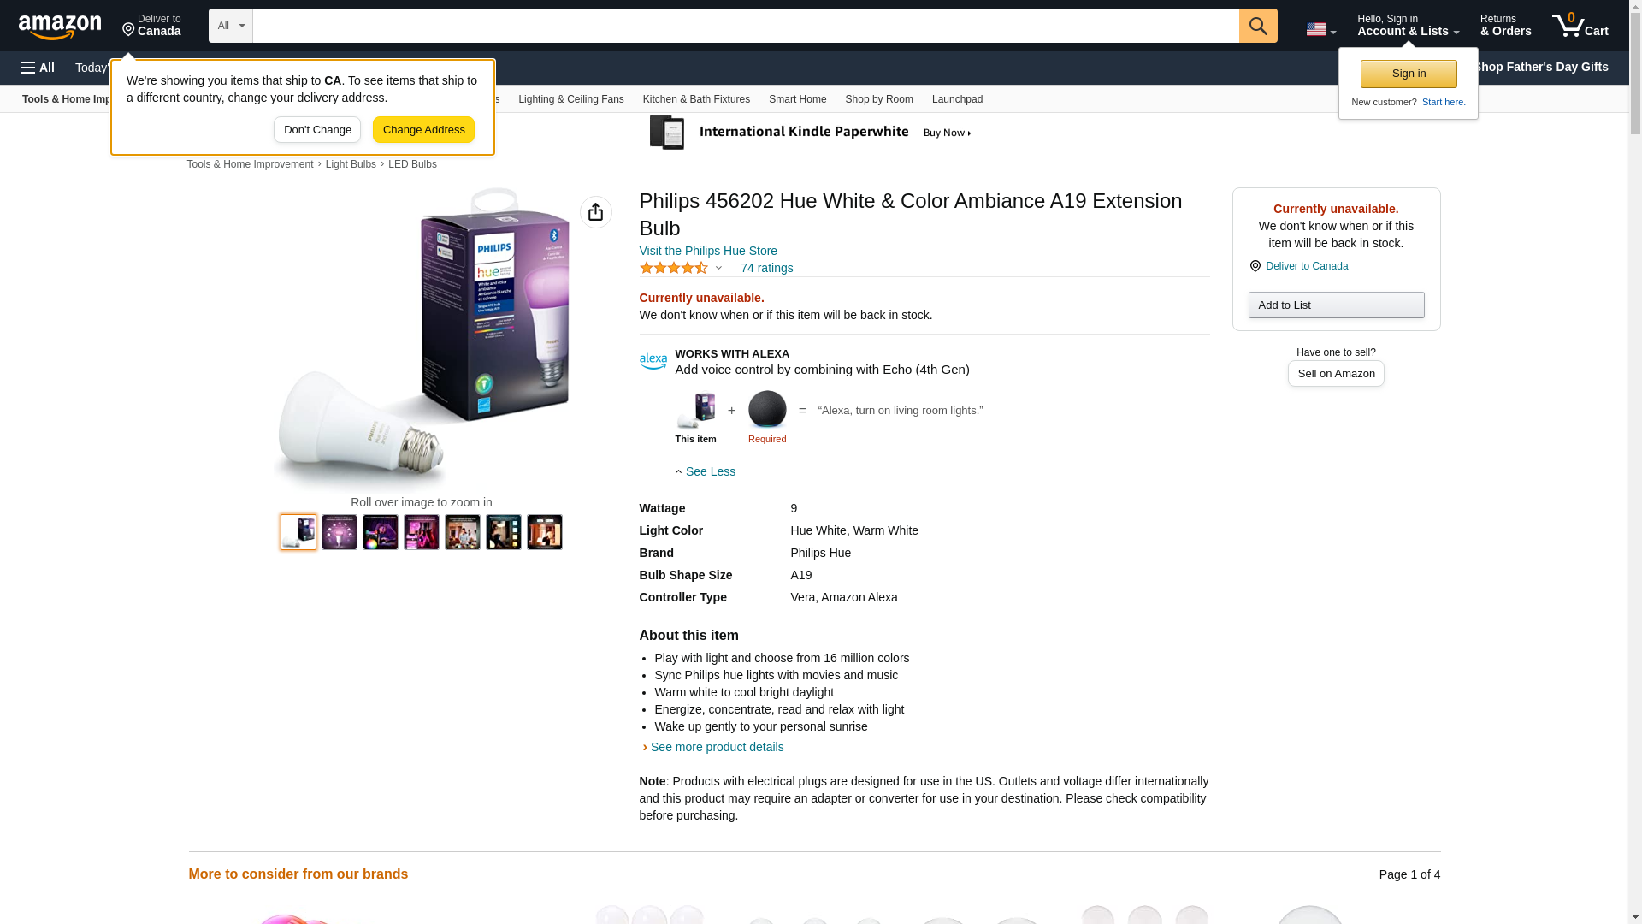
Task: Click the Deliver to Canada location icon
Action: click(x=1255, y=266)
